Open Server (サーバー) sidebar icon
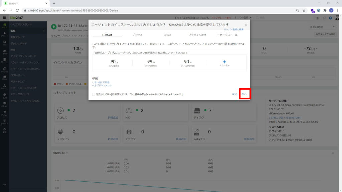342x192 pixels. 4,61
